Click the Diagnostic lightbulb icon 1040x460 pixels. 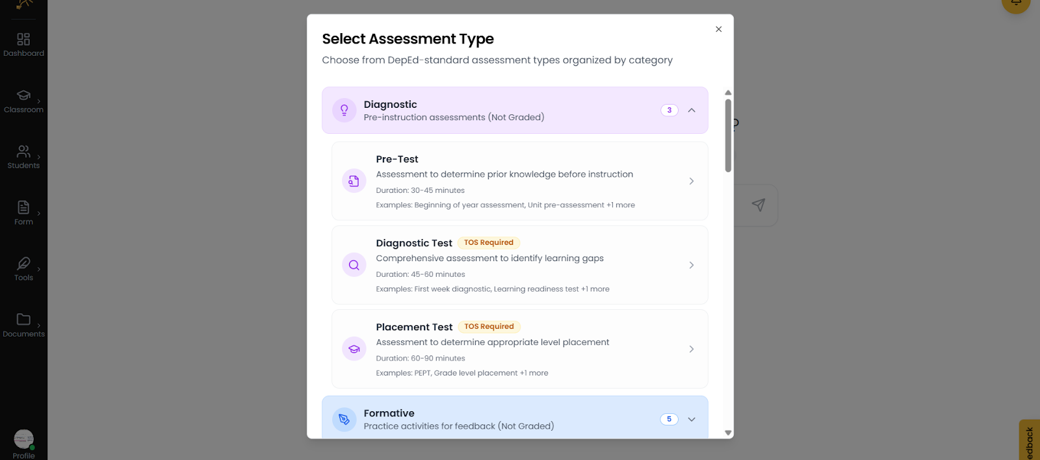[344, 110]
